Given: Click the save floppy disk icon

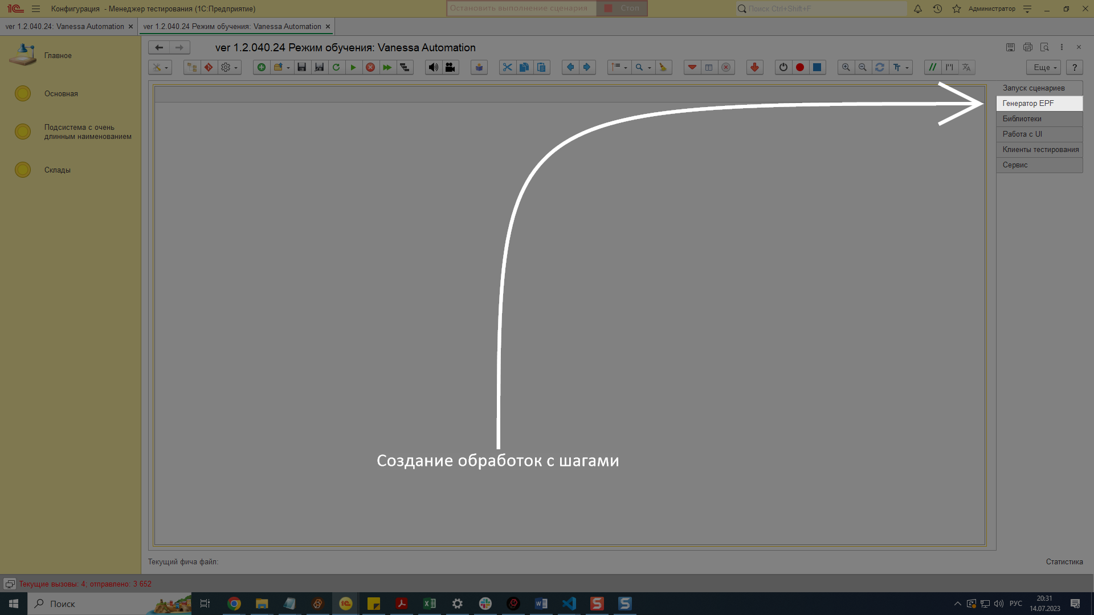Looking at the screenshot, I should pyautogui.click(x=302, y=67).
